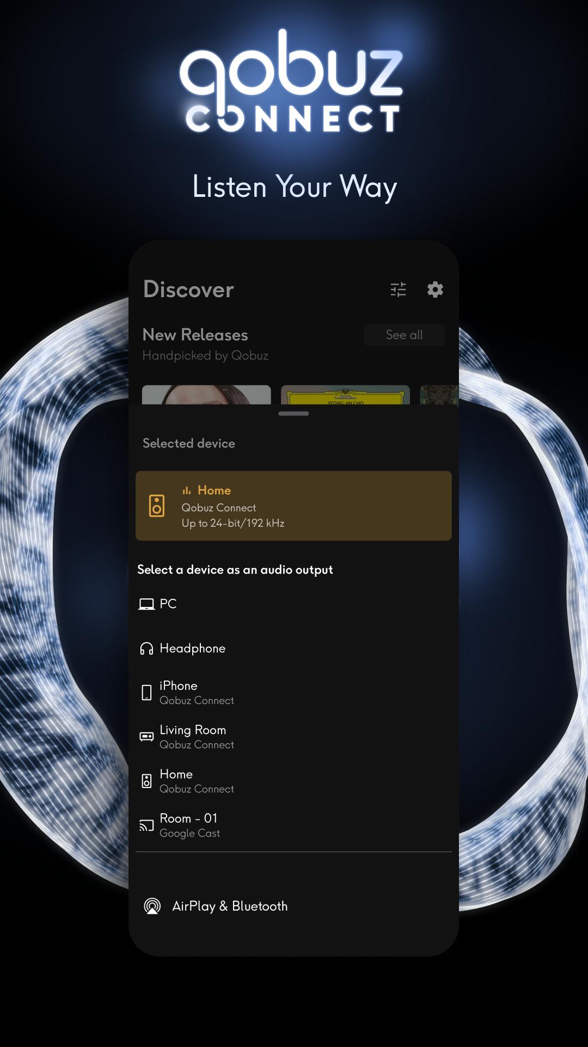This screenshot has height=1047, width=588.
Task: Select iPhone Qobuz Connect device
Action: [x=197, y=693]
